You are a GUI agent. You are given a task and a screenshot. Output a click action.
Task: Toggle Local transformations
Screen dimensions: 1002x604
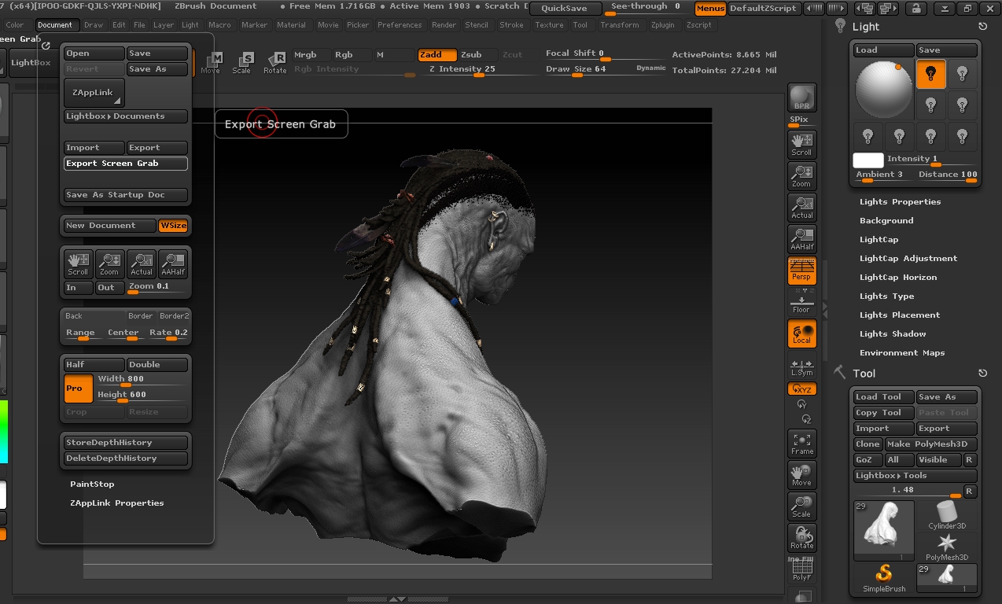(801, 333)
